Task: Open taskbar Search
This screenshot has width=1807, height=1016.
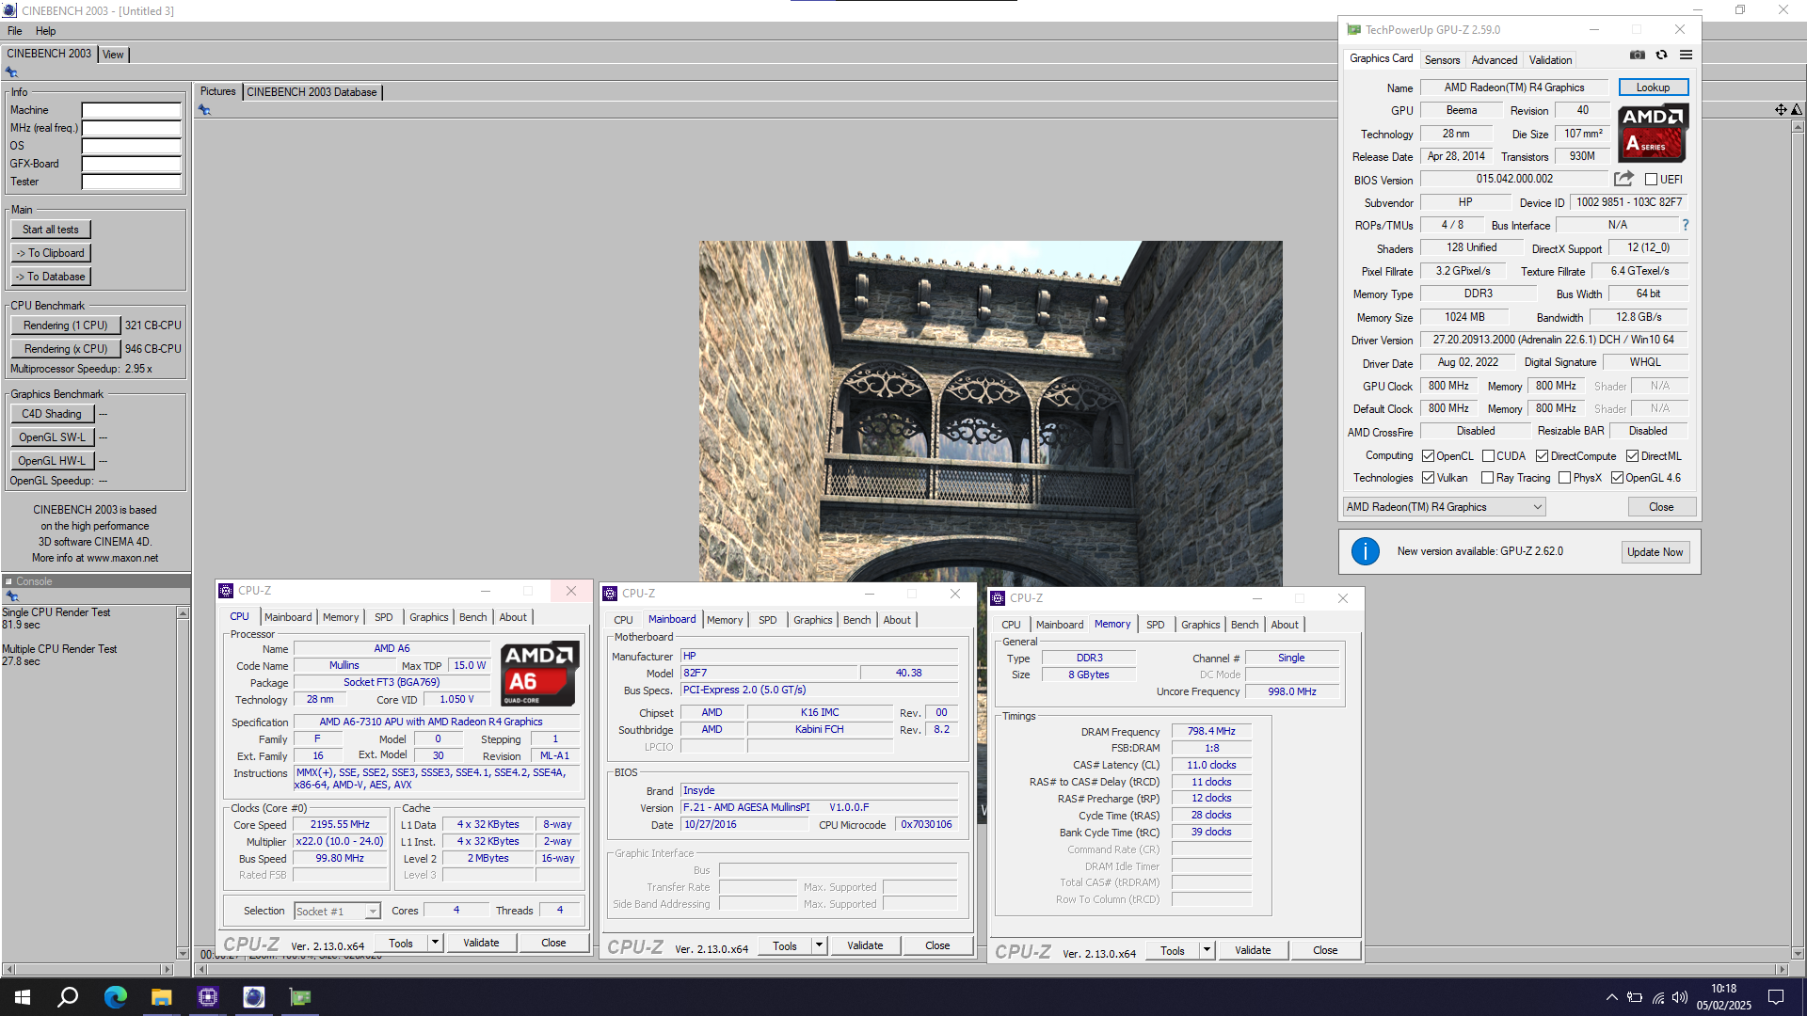Action: coord(68,997)
